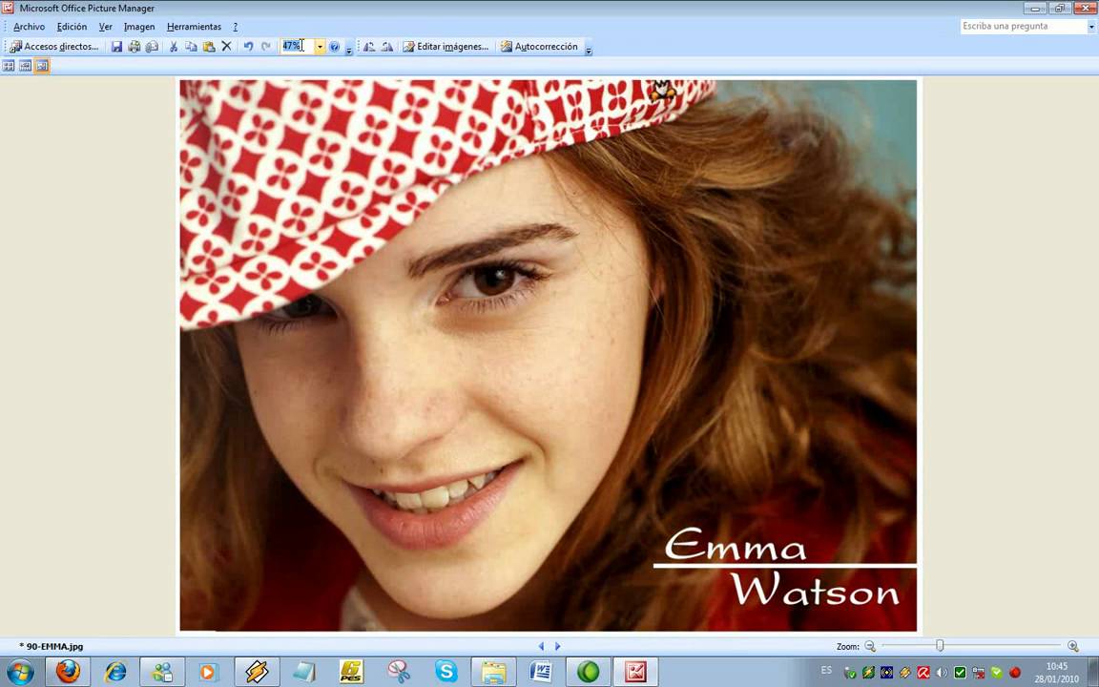Open Microsoft Word from the taskbar
Screen dimensions: 1099x687
(540, 673)
